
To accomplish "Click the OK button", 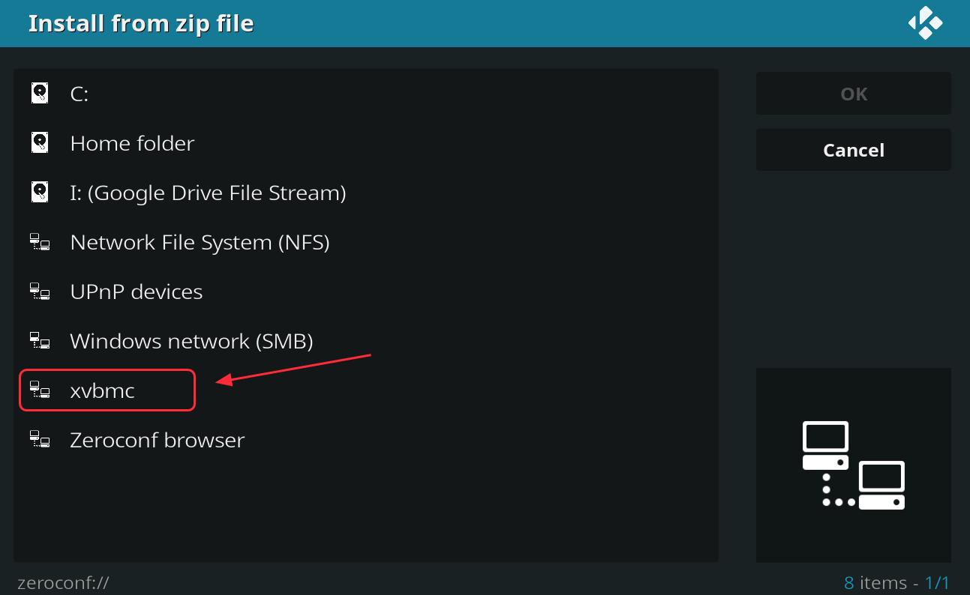I will (x=854, y=94).
